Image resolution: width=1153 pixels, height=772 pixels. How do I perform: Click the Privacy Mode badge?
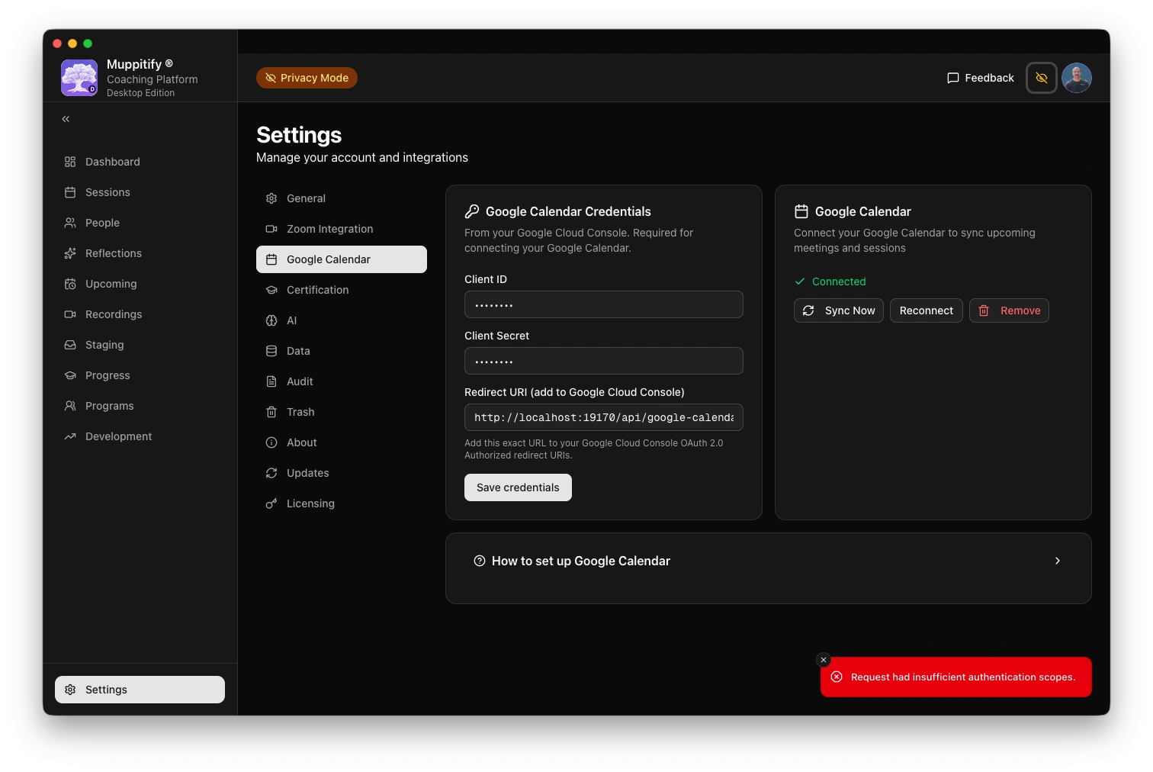pos(307,78)
